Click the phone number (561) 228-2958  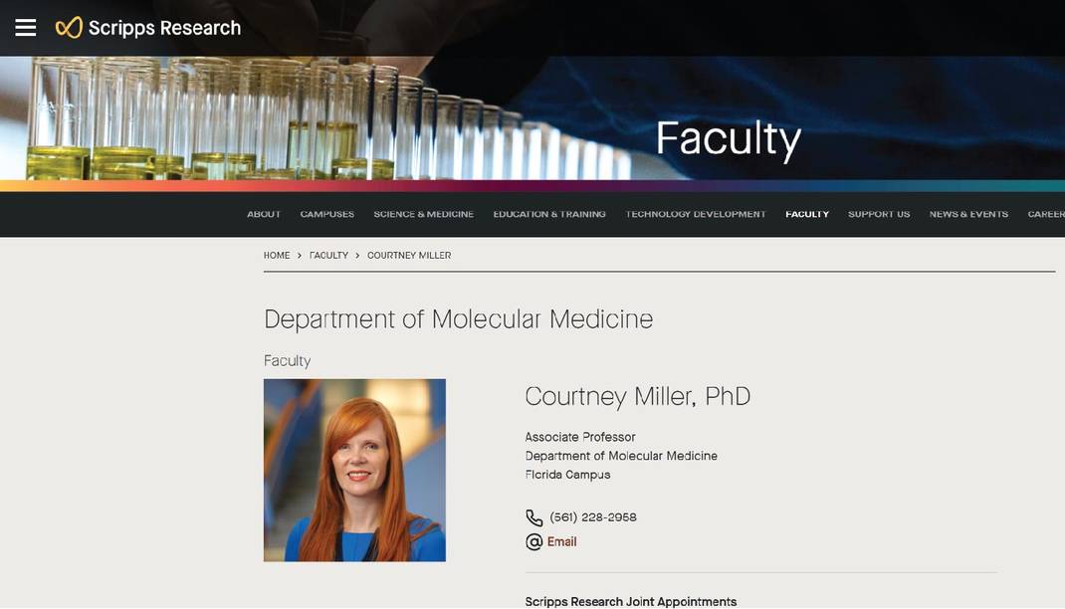point(593,516)
